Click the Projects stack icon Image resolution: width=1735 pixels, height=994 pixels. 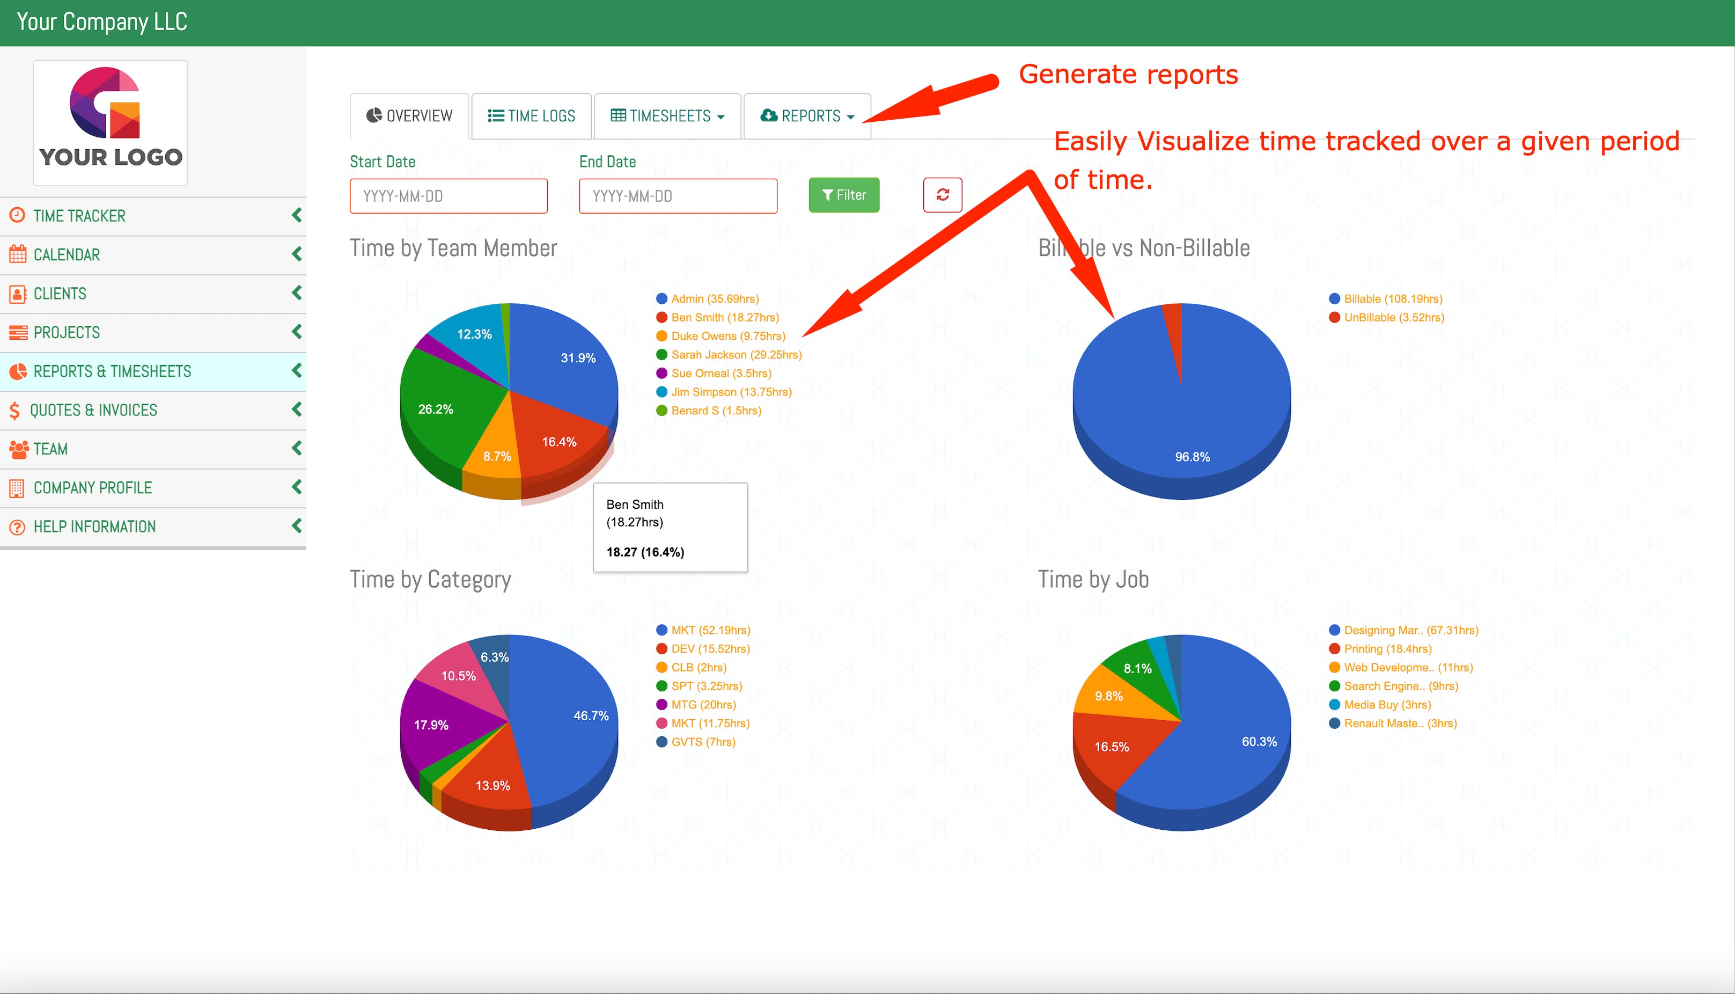click(x=18, y=332)
